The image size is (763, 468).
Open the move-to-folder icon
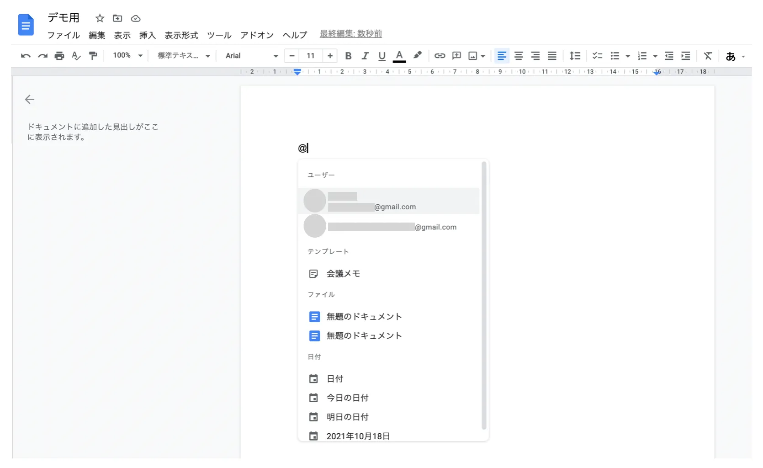pos(117,18)
